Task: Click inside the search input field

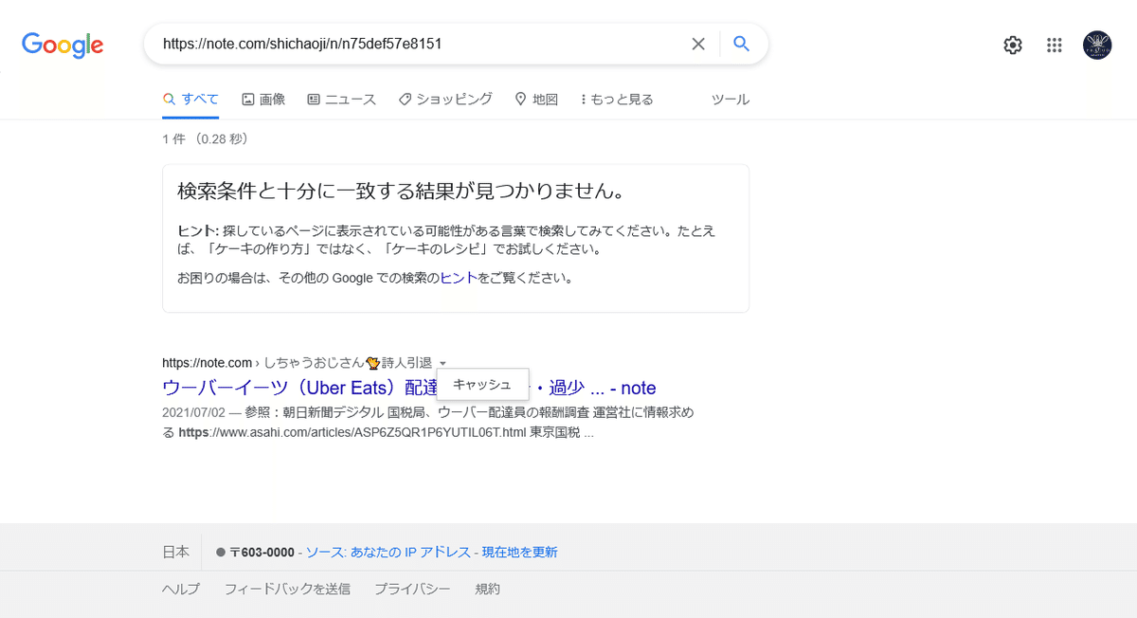Action: click(x=407, y=44)
